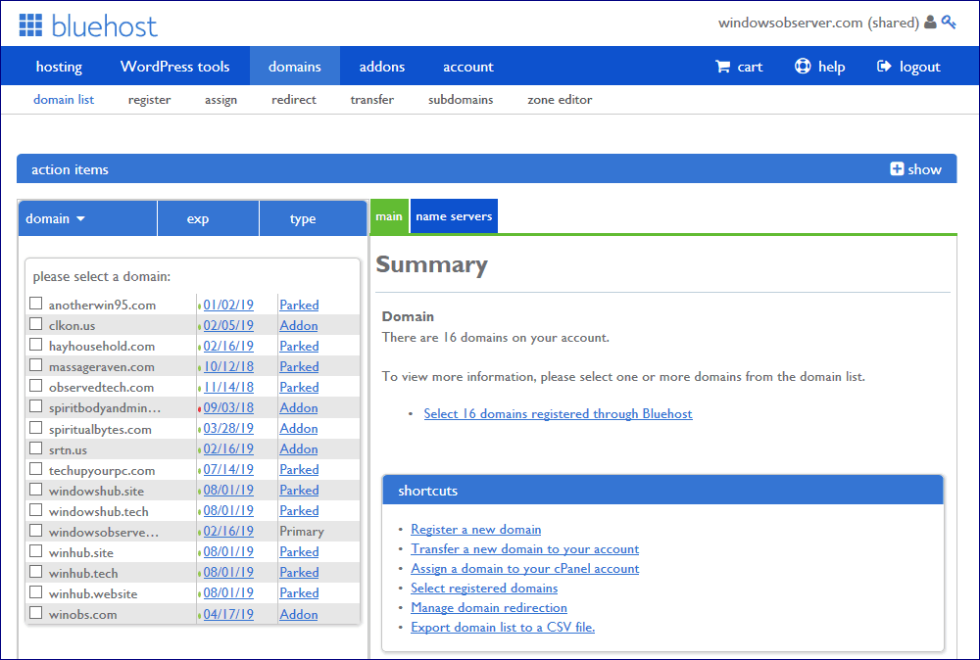Select observedtech.com checkbox

35,386
